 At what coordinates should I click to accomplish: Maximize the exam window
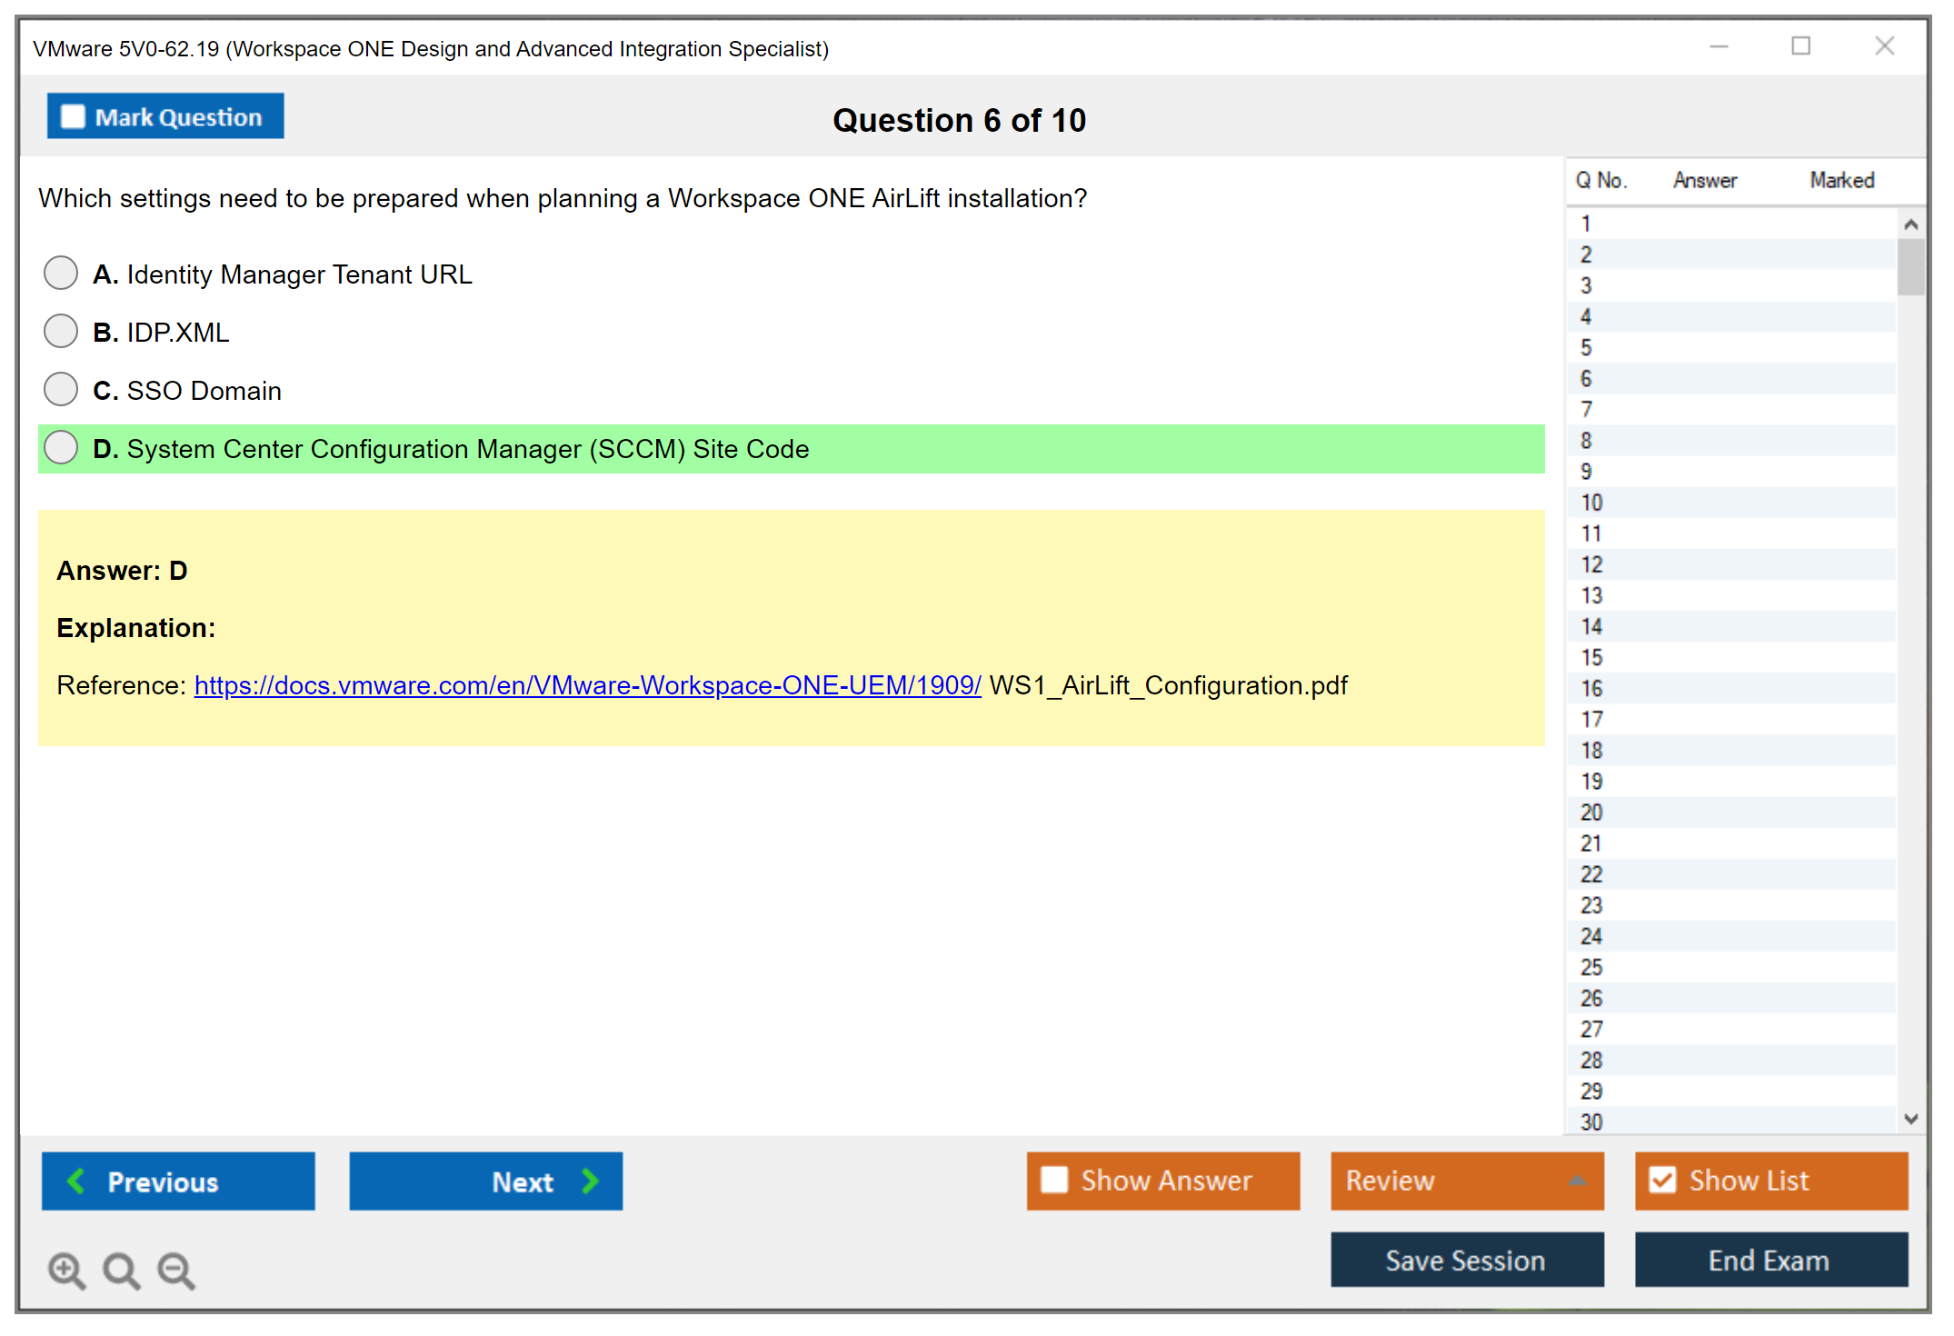(x=1800, y=46)
